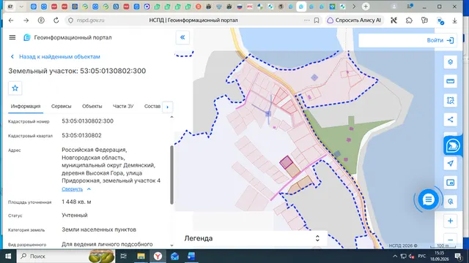Click the map search-by-point tool

tap(450, 202)
